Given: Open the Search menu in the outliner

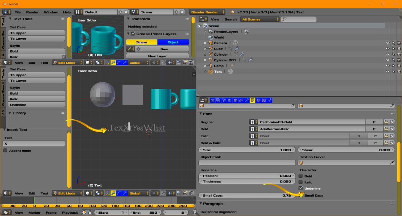Looking at the screenshot, I should coord(230,19).
